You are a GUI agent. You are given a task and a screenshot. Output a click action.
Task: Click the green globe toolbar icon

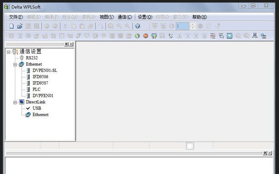tap(137, 36)
